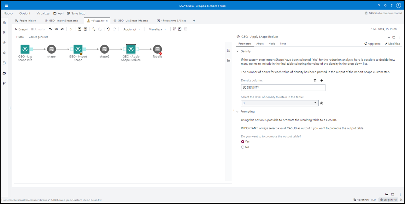Select the shape2 table node

104,49
